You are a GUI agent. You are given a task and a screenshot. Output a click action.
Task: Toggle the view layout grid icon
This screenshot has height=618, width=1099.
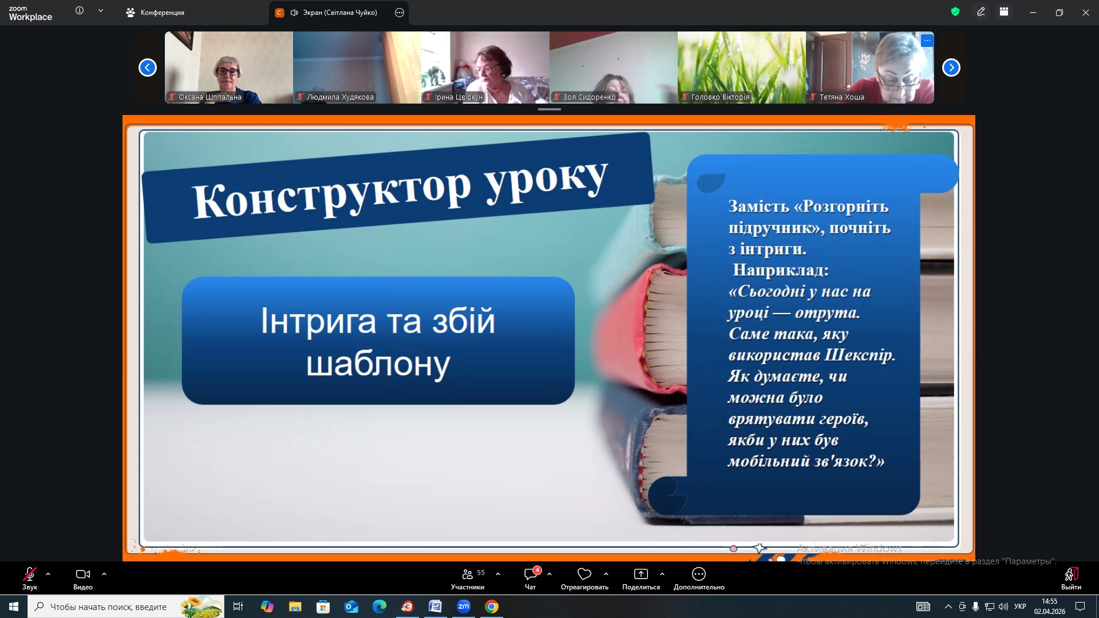pyautogui.click(x=1004, y=11)
